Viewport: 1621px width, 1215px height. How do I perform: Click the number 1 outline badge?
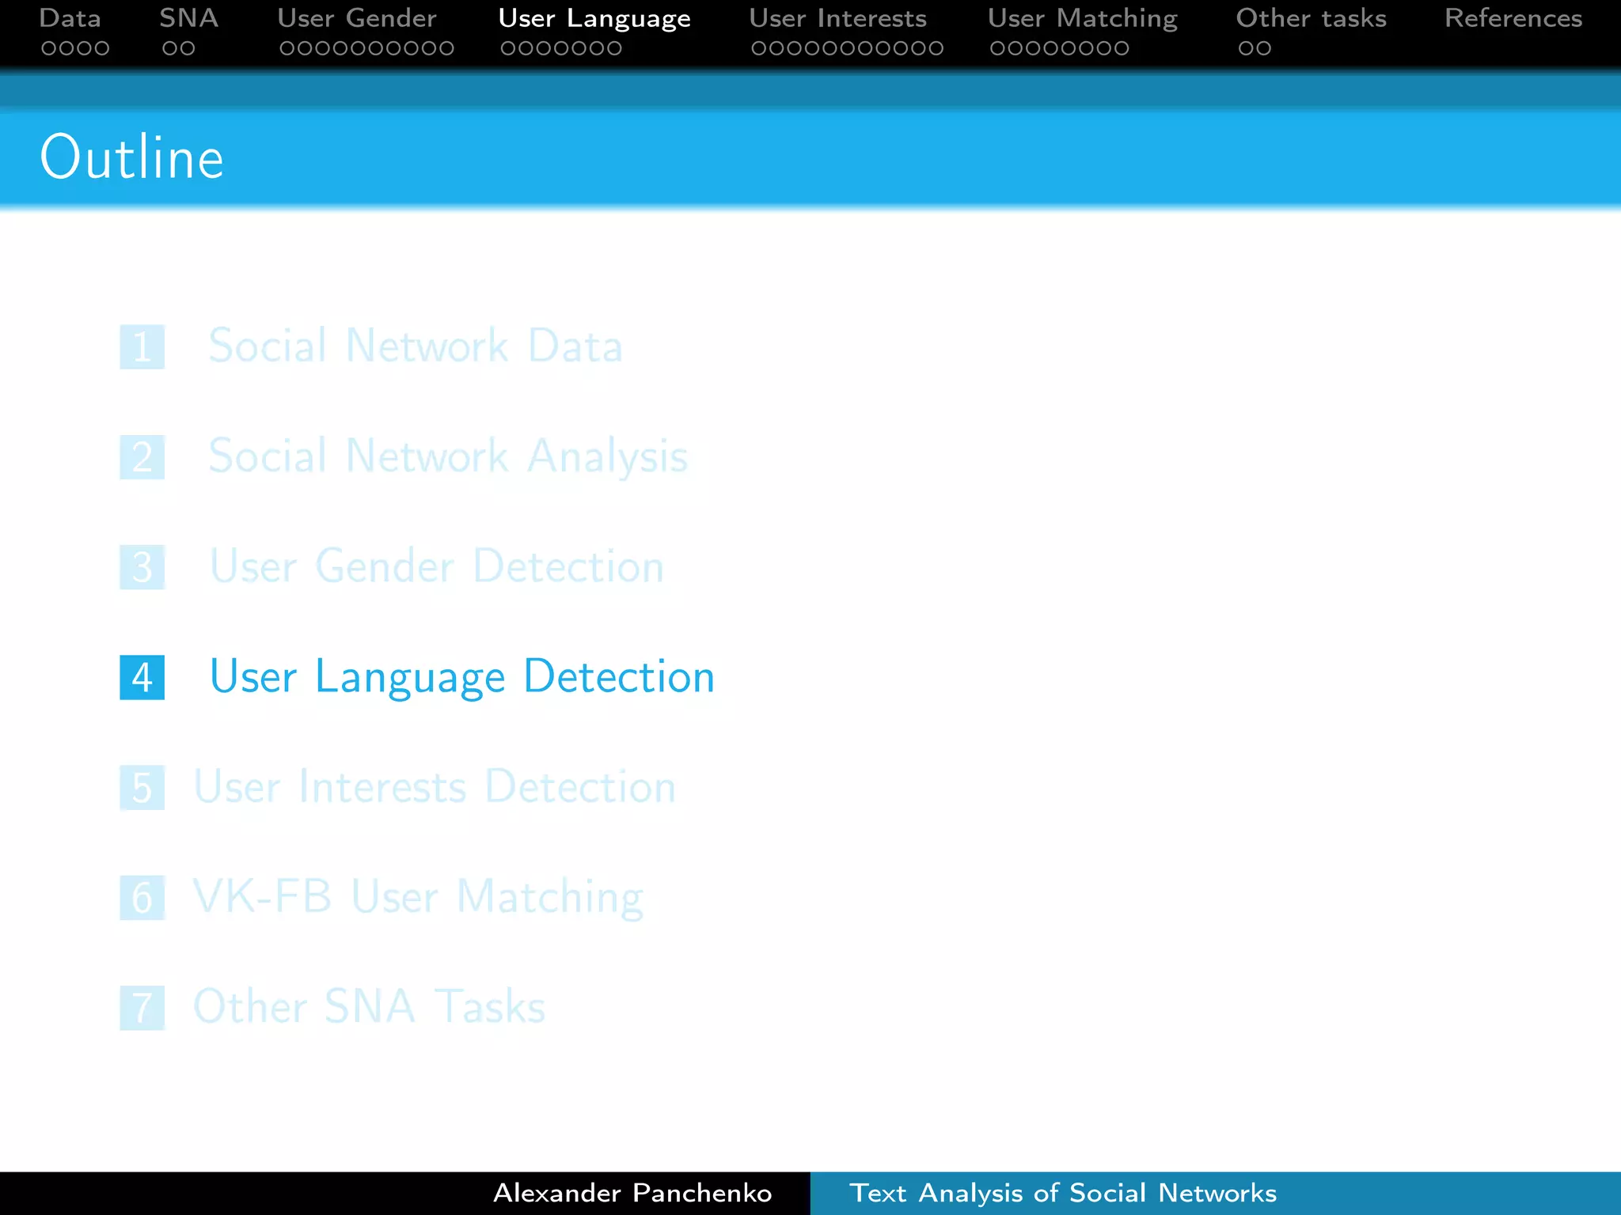pyautogui.click(x=142, y=346)
